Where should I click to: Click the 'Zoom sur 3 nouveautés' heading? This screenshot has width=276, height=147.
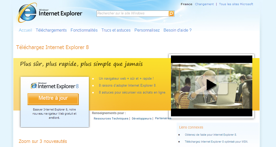(43, 141)
